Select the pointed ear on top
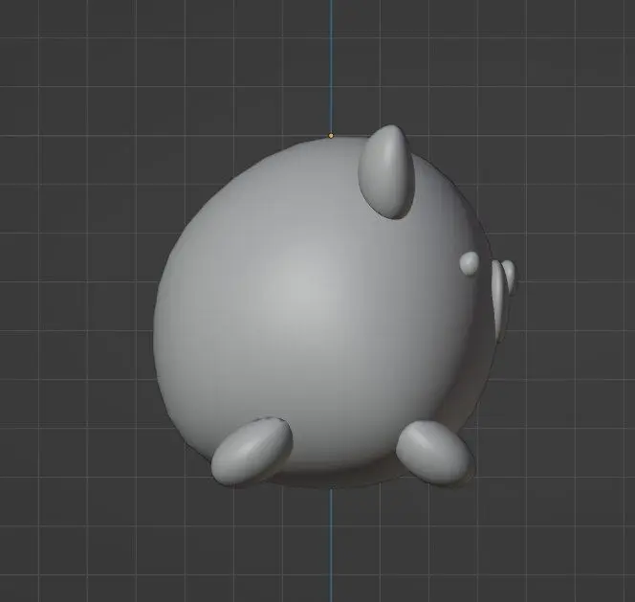The image size is (635, 602). click(x=386, y=172)
